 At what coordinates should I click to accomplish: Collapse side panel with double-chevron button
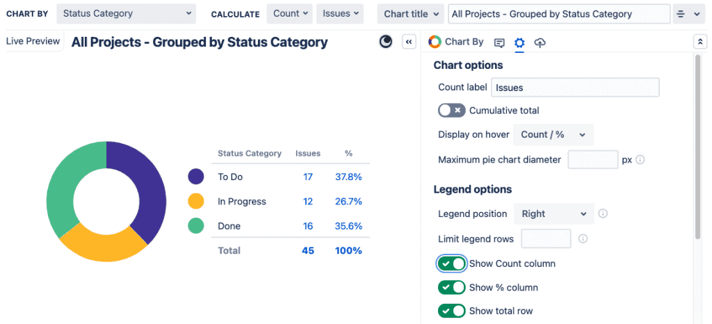tap(410, 42)
